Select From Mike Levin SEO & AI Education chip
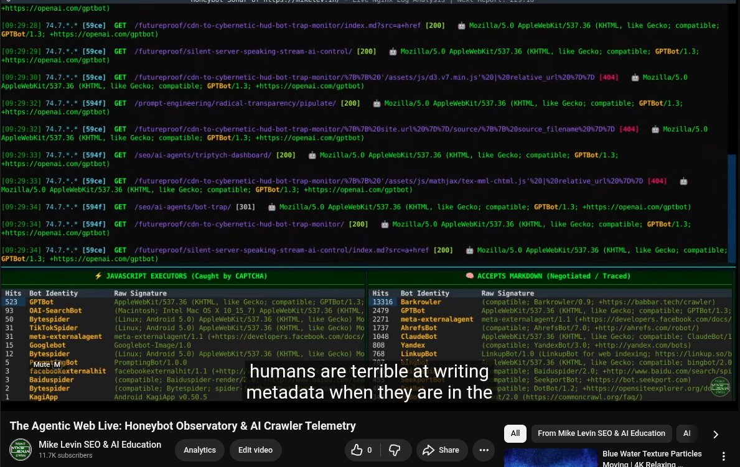Screen dimensions: 740x467 pyautogui.click(x=601, y=433)
